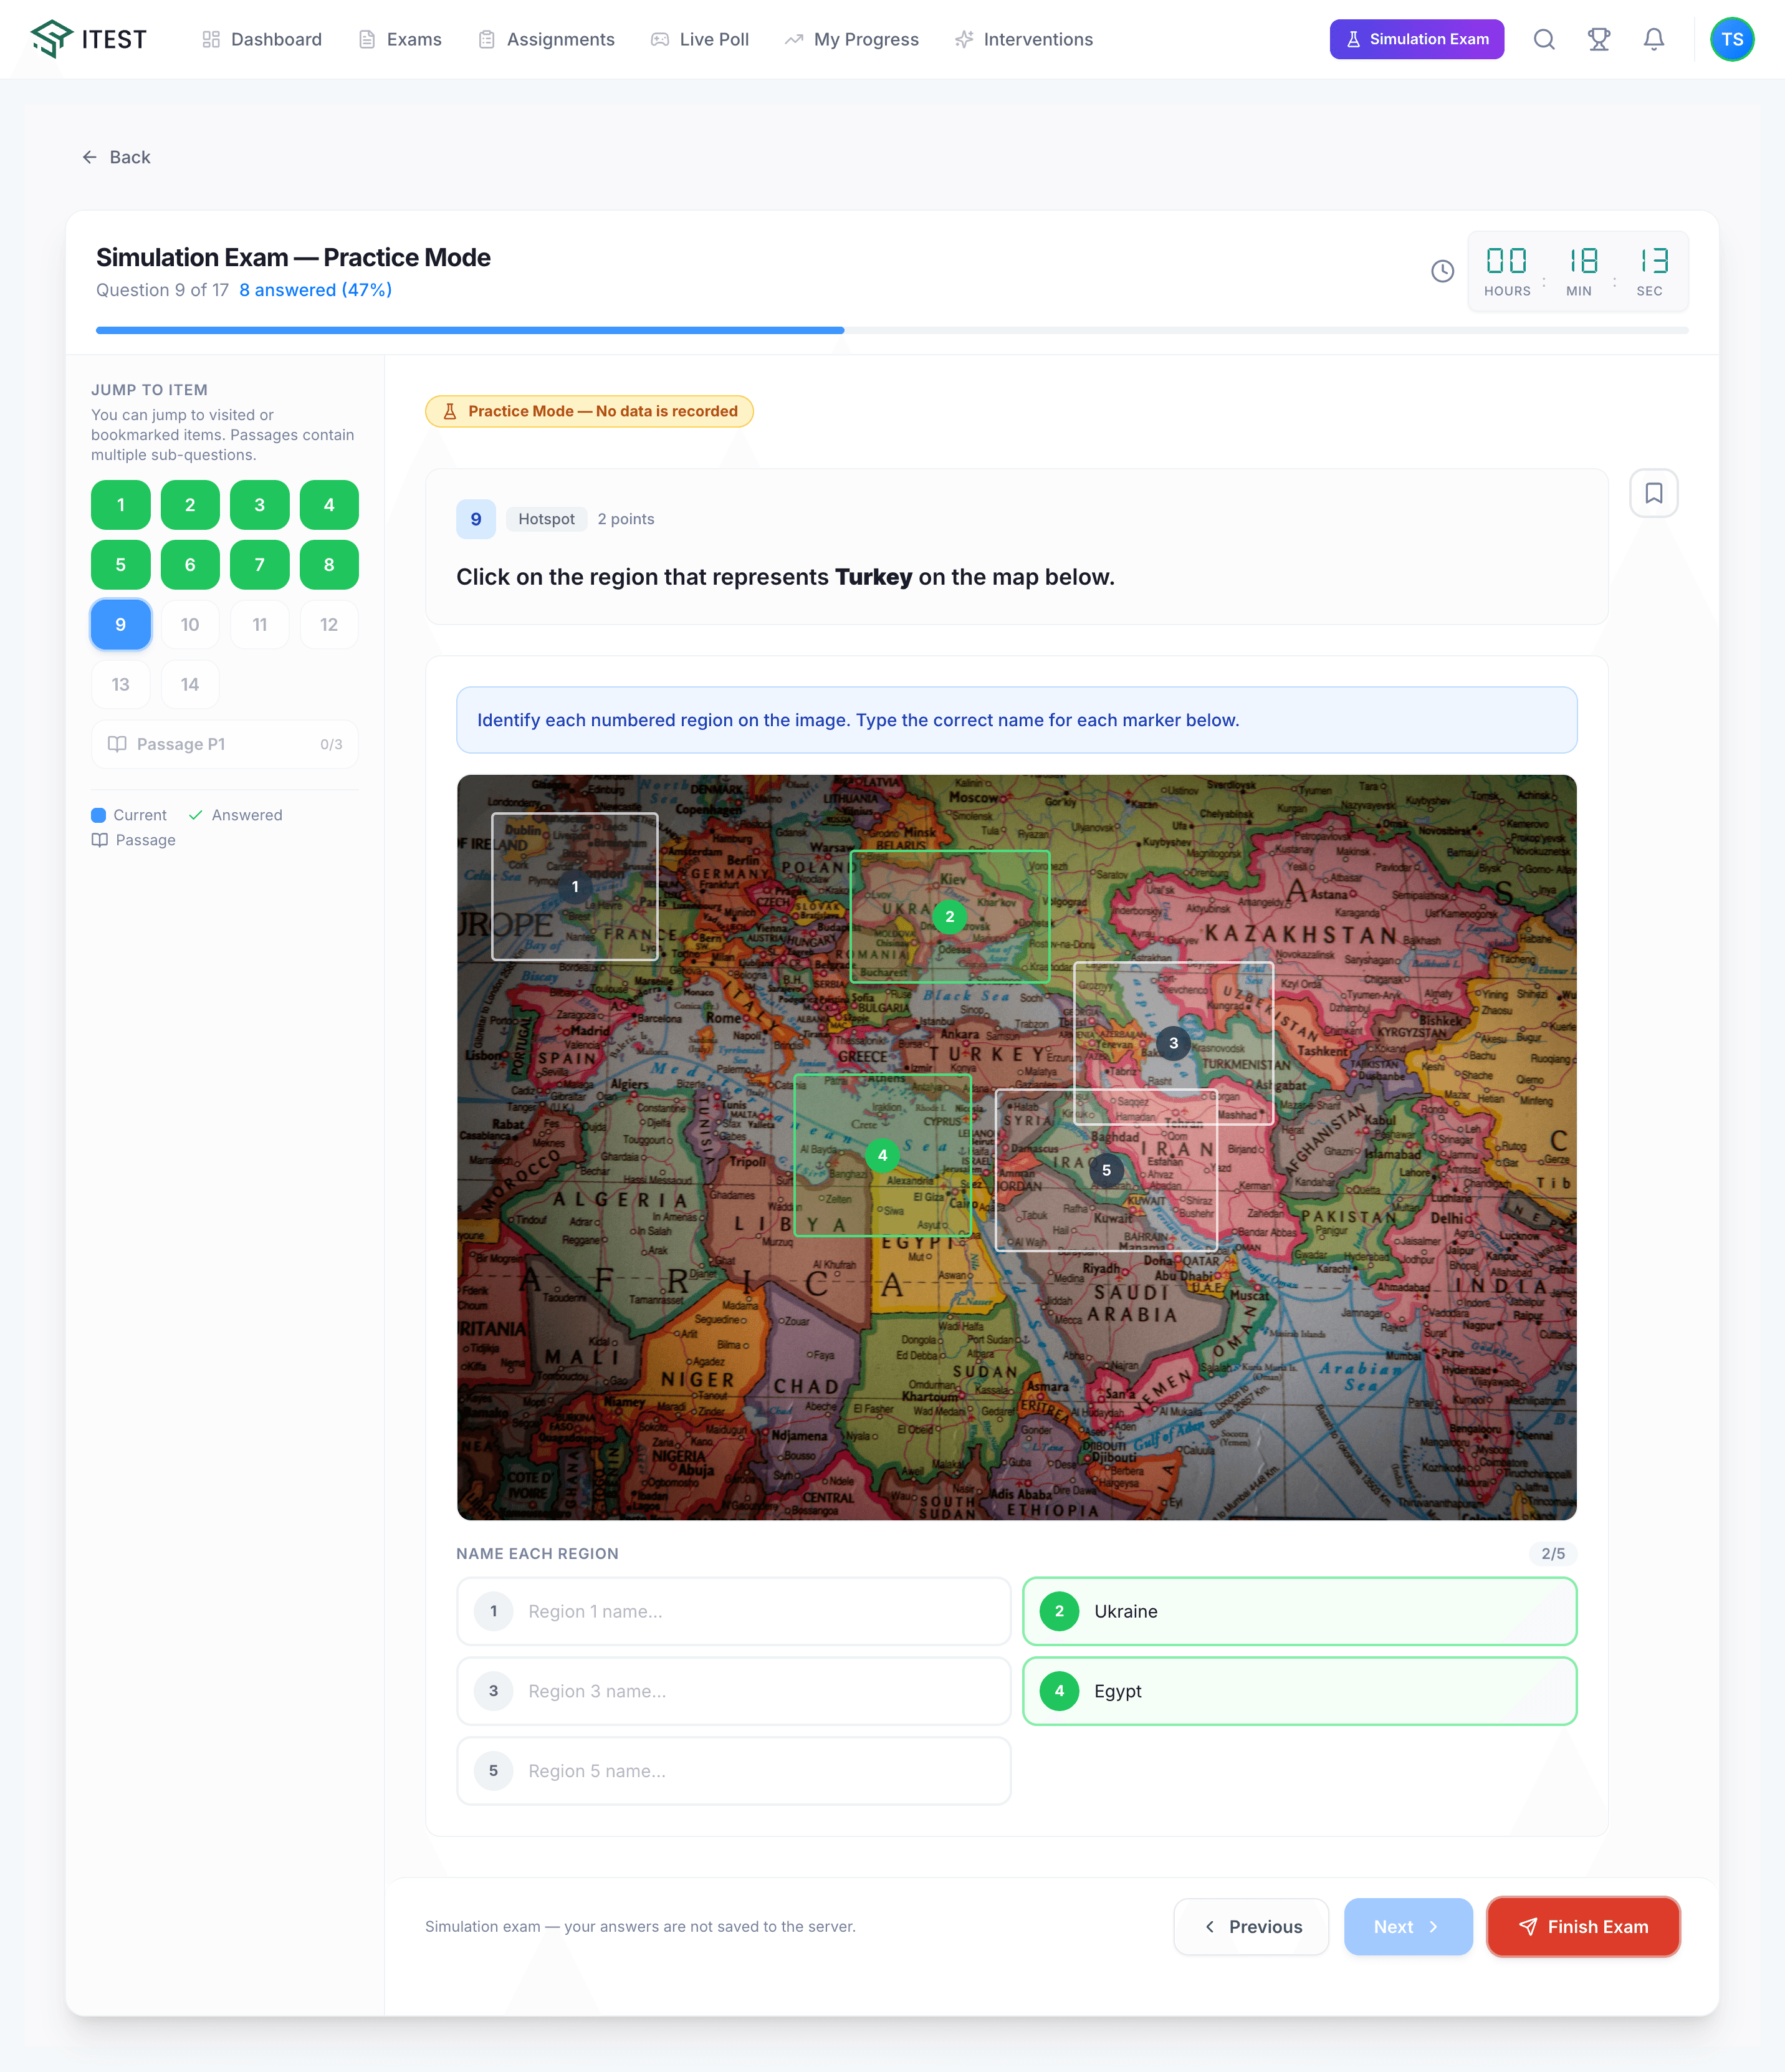
Task: Go to Next question
Action: (1408, 1926)
